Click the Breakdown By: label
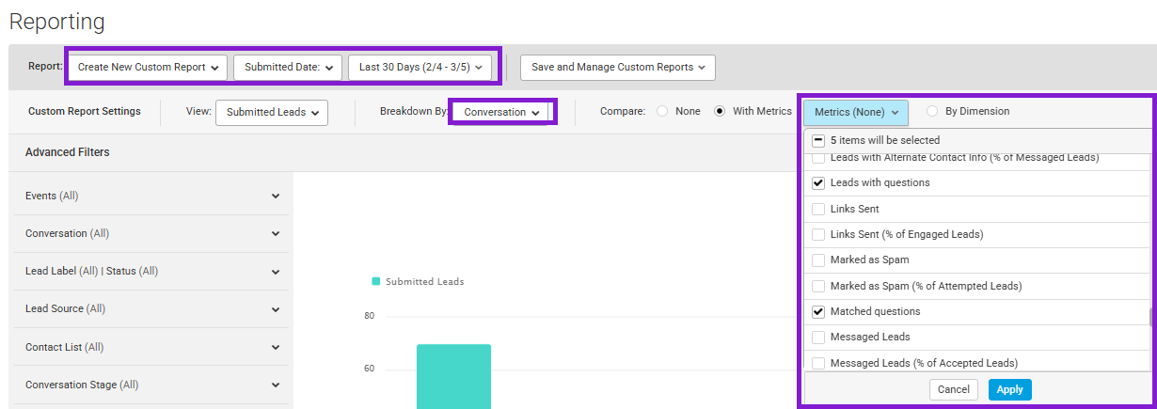The height and width of the screenshot is (409, 1157). coord(414,111)
